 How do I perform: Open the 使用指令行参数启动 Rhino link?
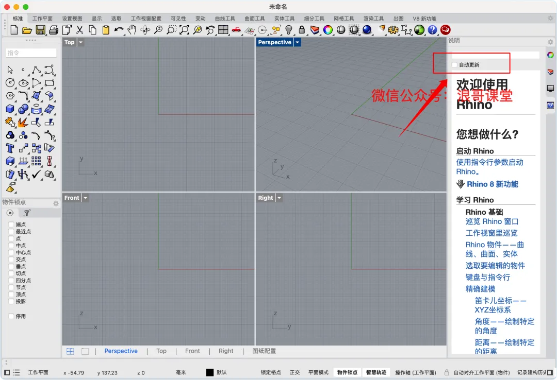click(x=489, y=167)
